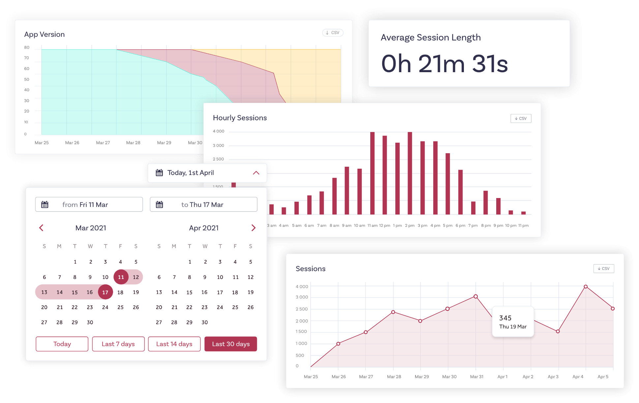Click the Sessions chart title
Viewport: 639px width, 403px height.
(x=311, y=269)
